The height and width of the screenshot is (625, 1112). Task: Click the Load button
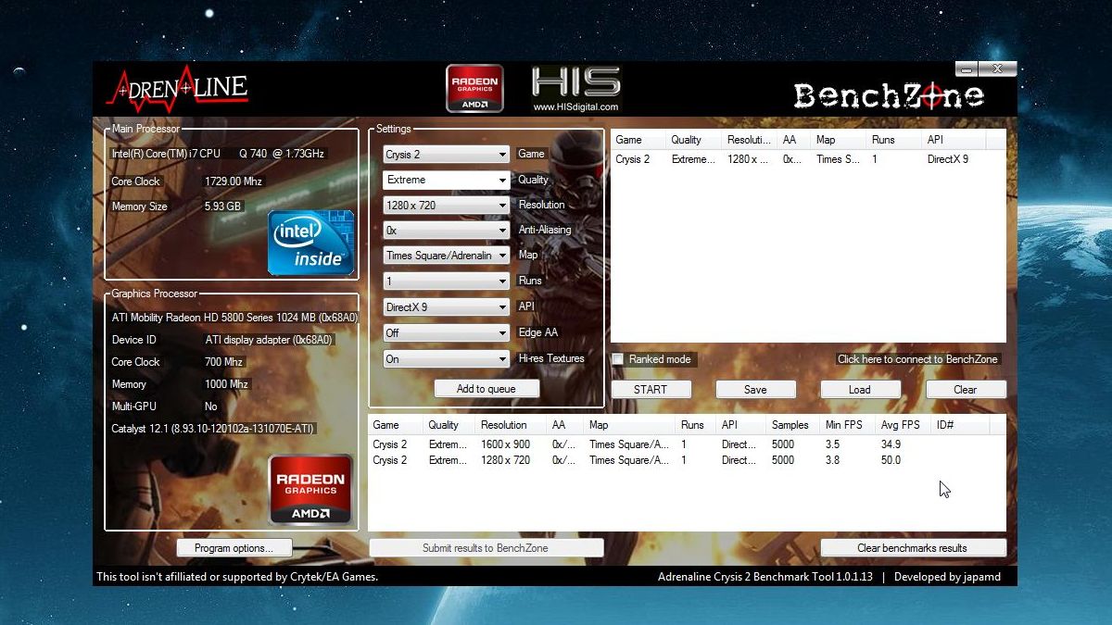click(860, 390)
